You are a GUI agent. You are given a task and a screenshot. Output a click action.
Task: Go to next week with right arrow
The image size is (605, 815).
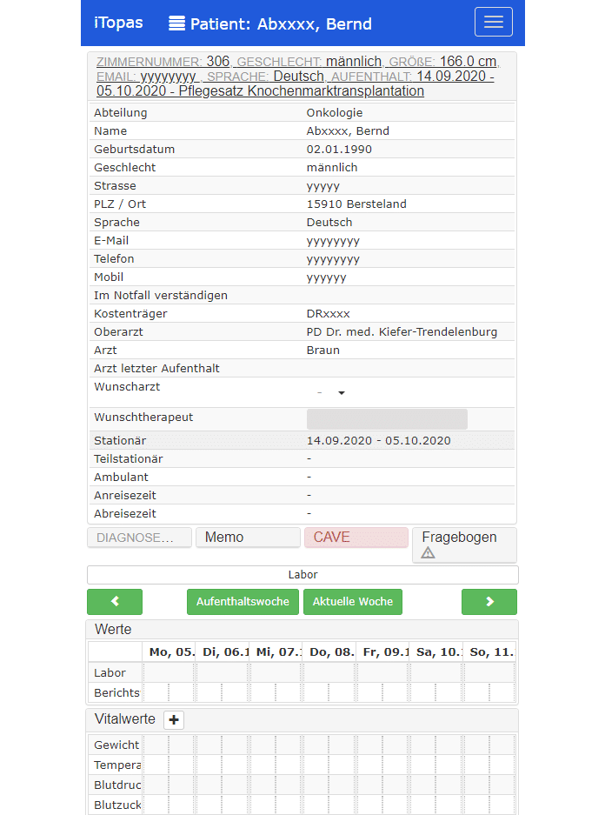click(x=489, y=602)
